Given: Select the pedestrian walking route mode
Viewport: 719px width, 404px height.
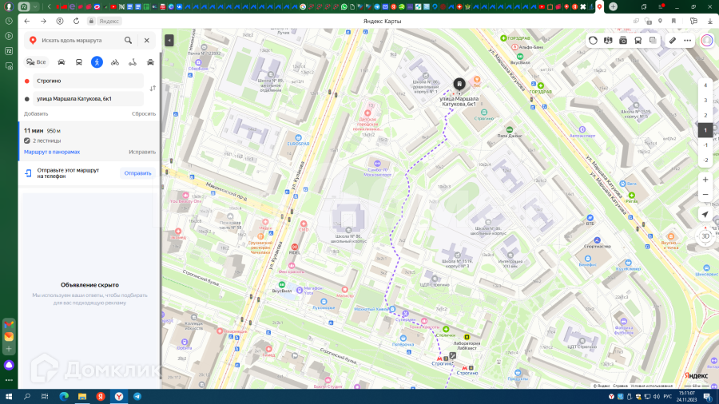Looking at the screenshot, I should [97, 62].
